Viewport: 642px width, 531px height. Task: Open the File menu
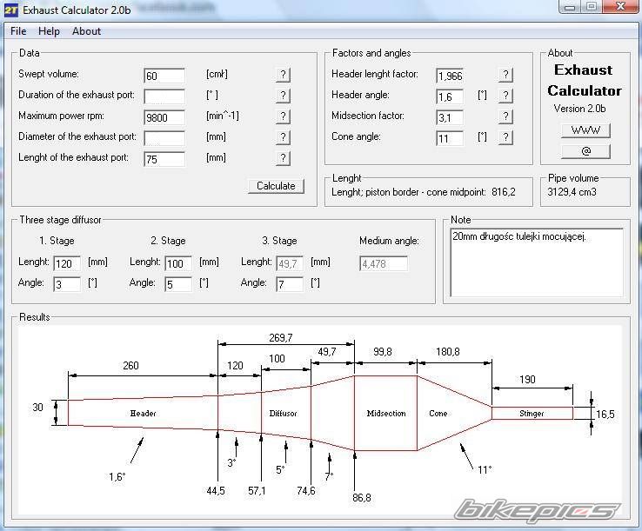18,31
